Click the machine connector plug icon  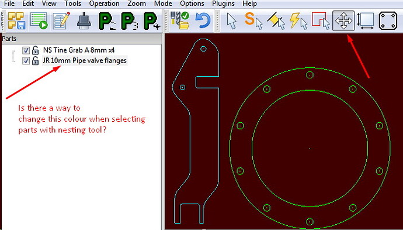(x=84, y=21)
